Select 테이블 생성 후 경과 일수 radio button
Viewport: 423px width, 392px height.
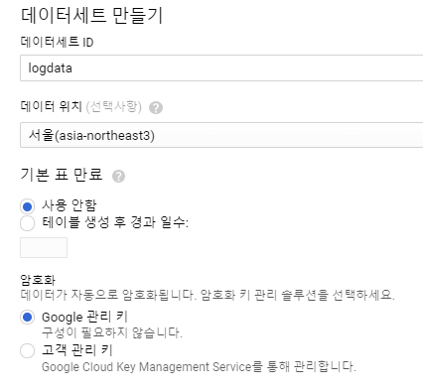[27, 223]
